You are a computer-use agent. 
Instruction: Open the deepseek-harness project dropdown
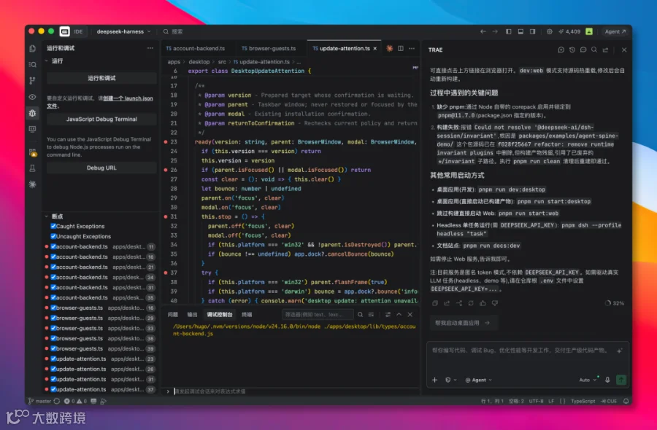click(x=123, y=31)
